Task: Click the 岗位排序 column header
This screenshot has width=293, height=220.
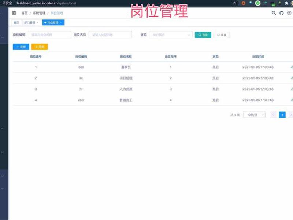Action: click(171, 56)
